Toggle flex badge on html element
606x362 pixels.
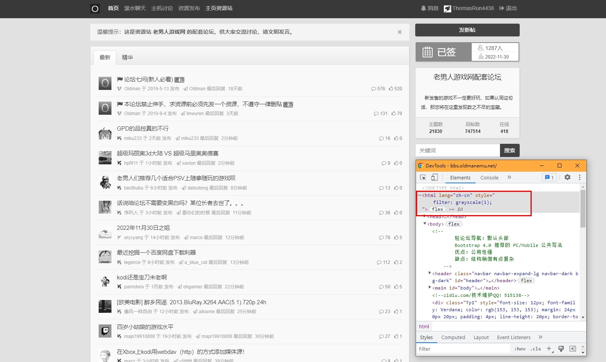[438, 209]
